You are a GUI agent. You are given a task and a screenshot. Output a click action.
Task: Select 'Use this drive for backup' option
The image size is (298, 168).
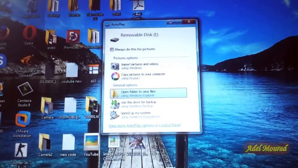point(133,104)
